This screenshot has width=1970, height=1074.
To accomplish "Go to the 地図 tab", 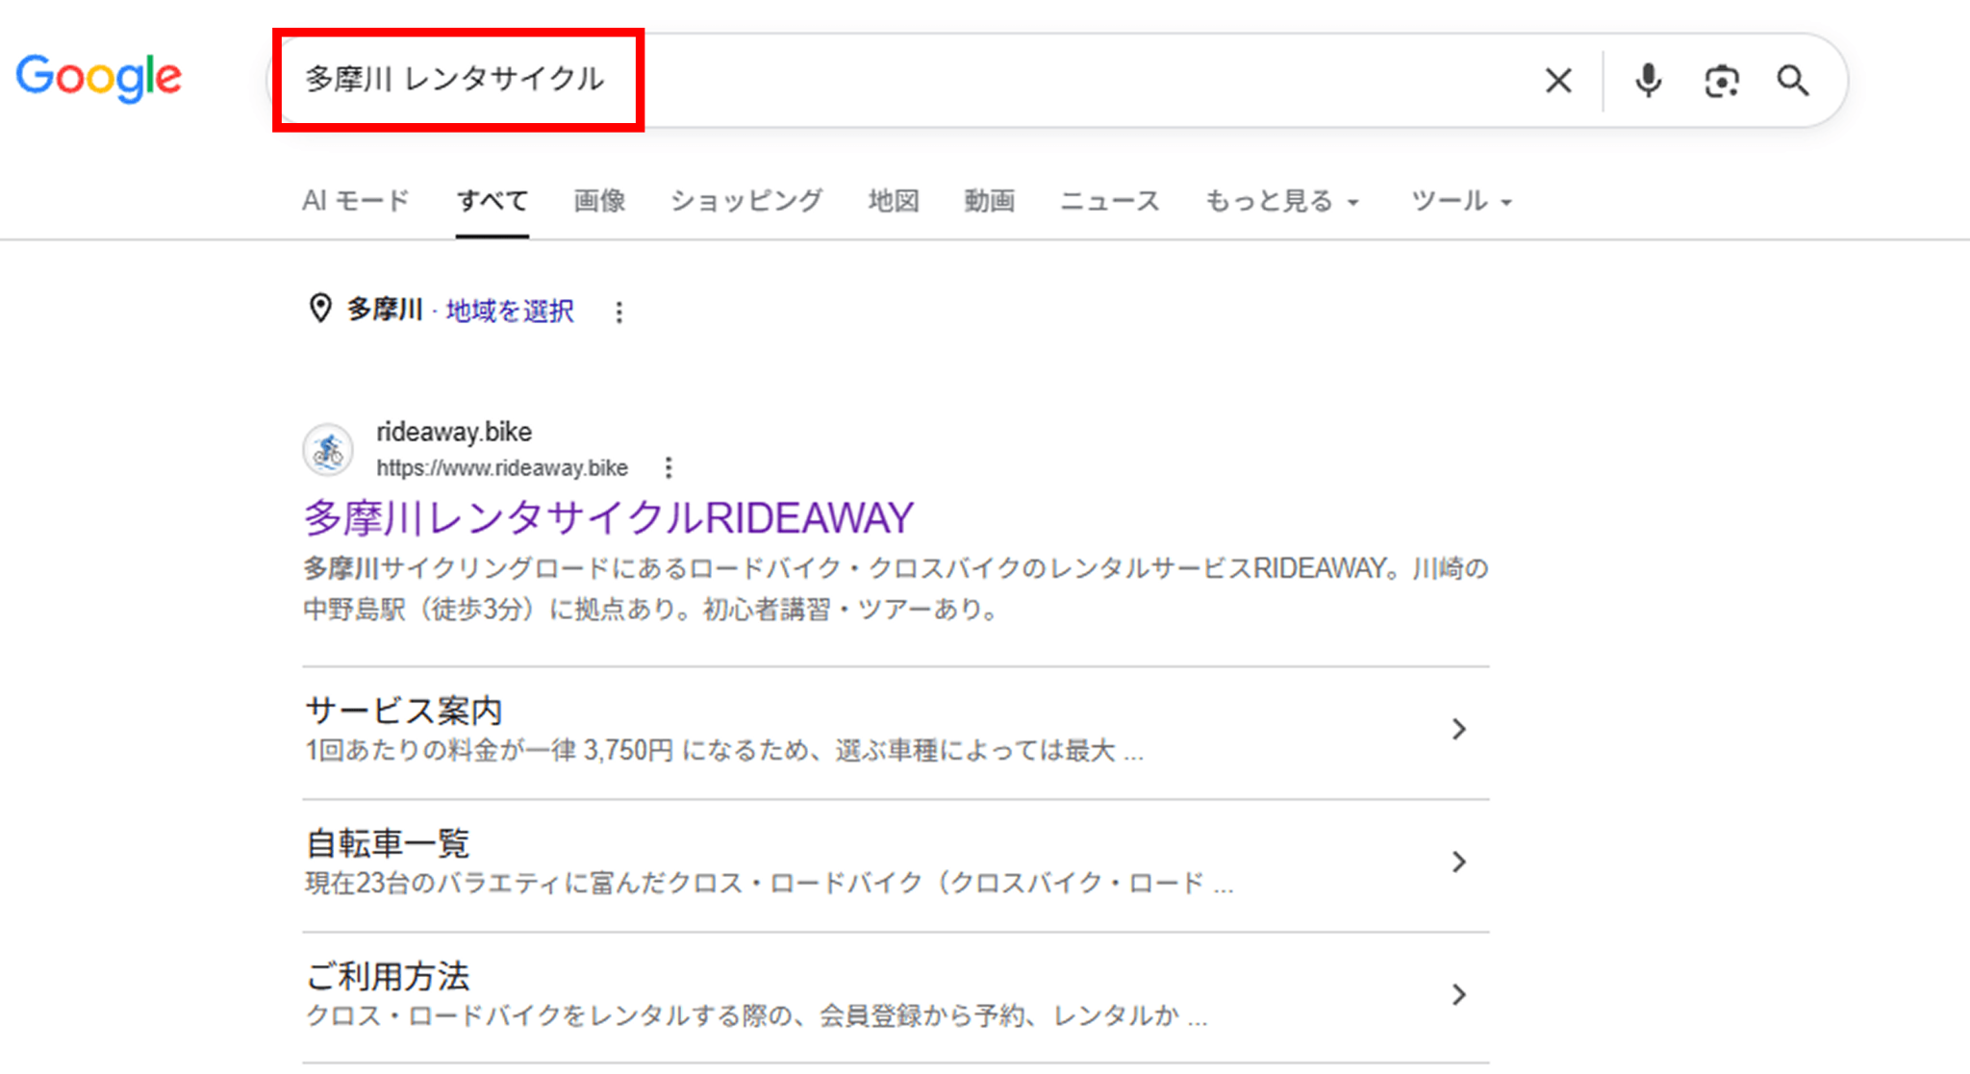I will point(894,201).
